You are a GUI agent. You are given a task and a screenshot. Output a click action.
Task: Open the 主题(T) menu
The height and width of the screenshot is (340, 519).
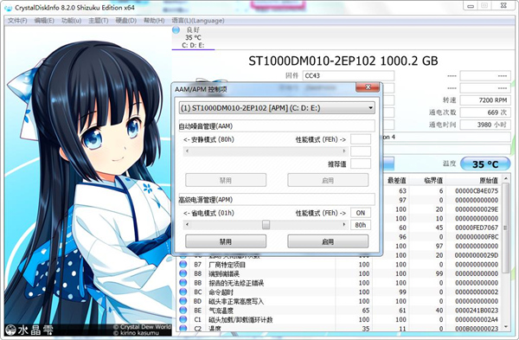pyautogui.click(x=99, y=21)
